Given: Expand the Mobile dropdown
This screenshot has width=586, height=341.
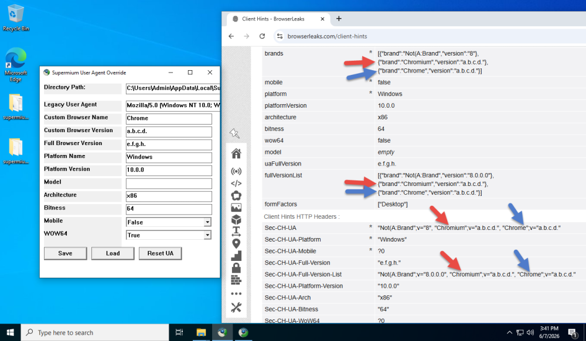Looking at the screenshot, I should 207,222.
